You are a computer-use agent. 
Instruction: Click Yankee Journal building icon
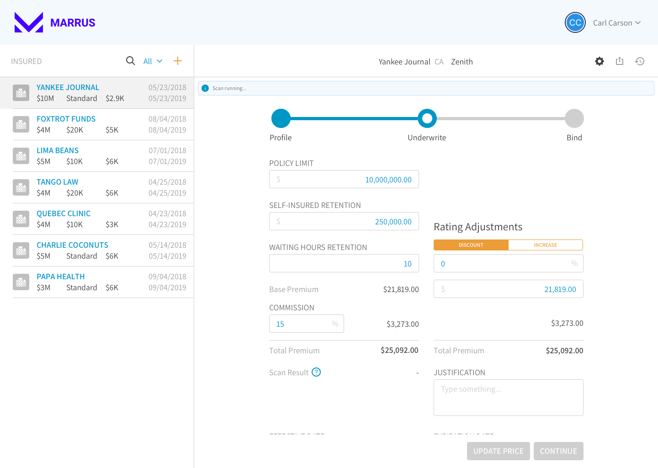[x=21, y=93]
